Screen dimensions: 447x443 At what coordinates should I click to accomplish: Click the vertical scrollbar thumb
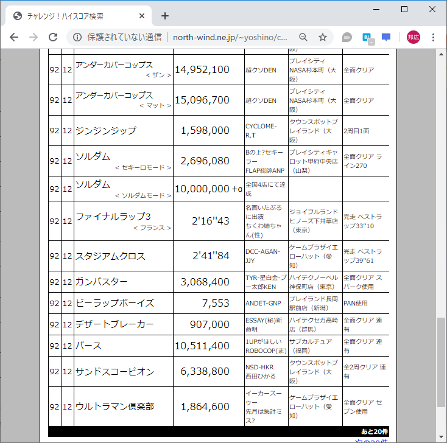441,363
